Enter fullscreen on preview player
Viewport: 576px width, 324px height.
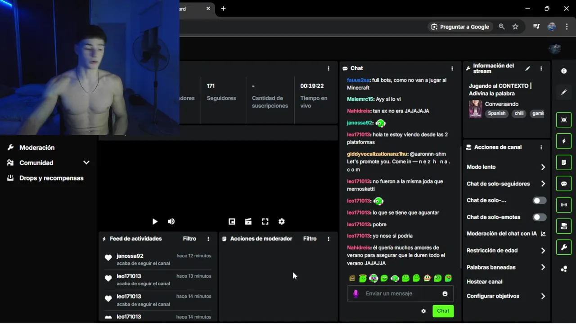tap(265, 221)
